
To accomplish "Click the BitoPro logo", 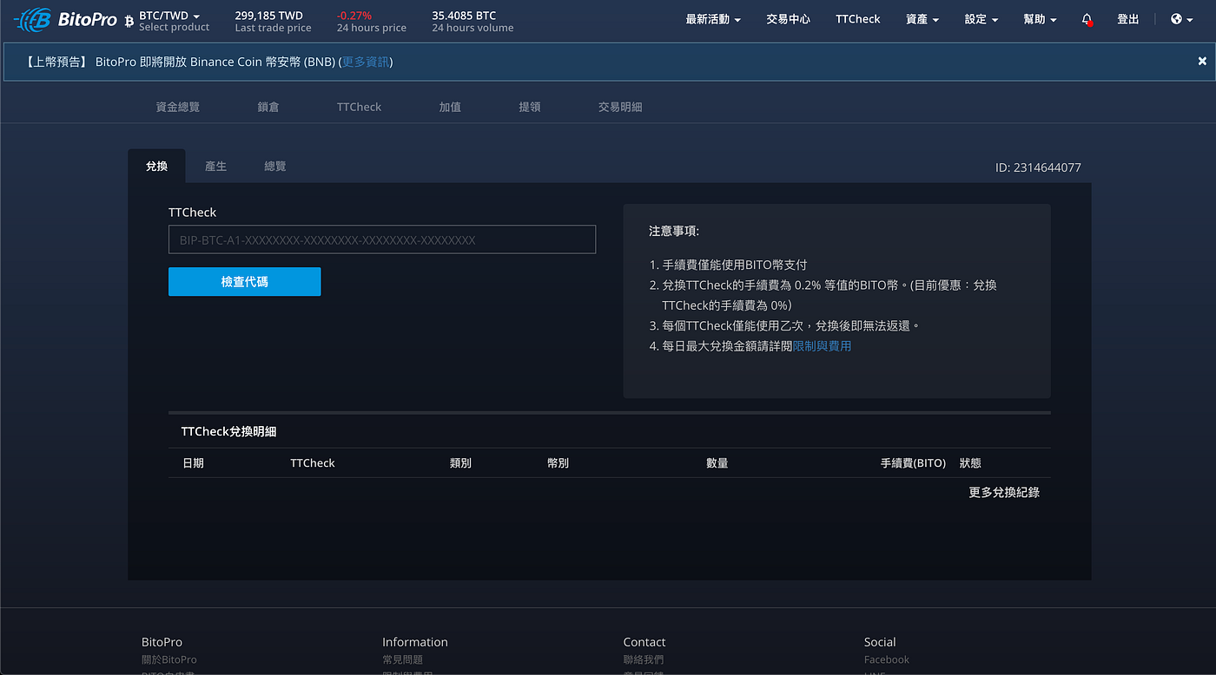I will pyautogui.click(x=65, y=19).
